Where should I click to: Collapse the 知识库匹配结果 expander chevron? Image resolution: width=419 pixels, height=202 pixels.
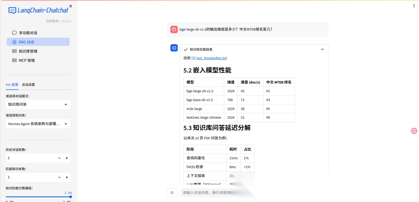click(x=322, y=49)
